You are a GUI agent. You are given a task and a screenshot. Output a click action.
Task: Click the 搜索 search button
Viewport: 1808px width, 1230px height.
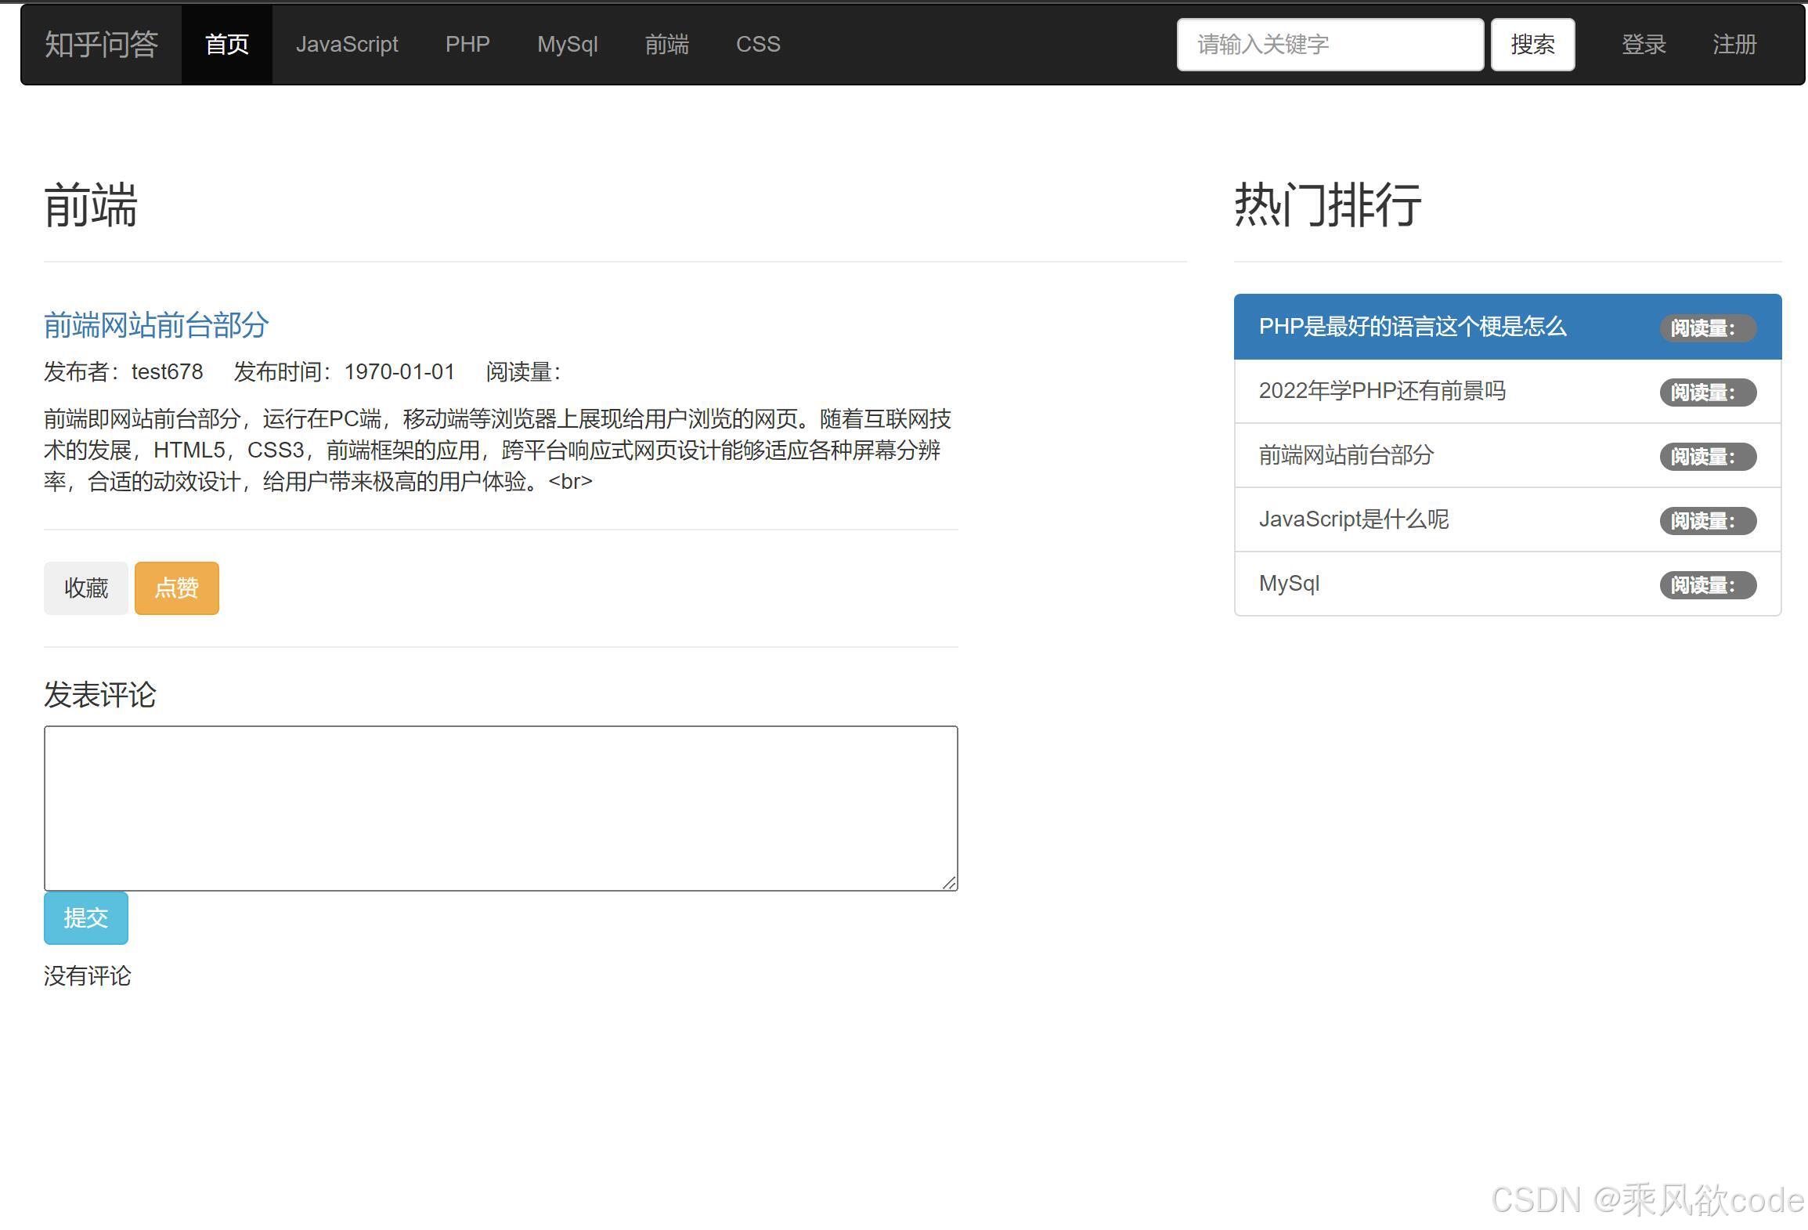[x=1532, y=43]
